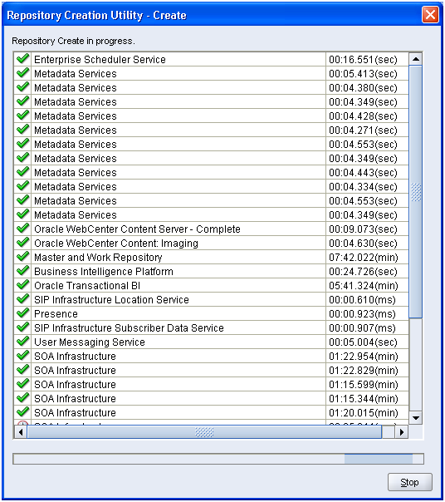445x502 pixels.
Task: Click checkmark next to Oracle WebCenter Content: Imaging
Action: click(22, 243)
